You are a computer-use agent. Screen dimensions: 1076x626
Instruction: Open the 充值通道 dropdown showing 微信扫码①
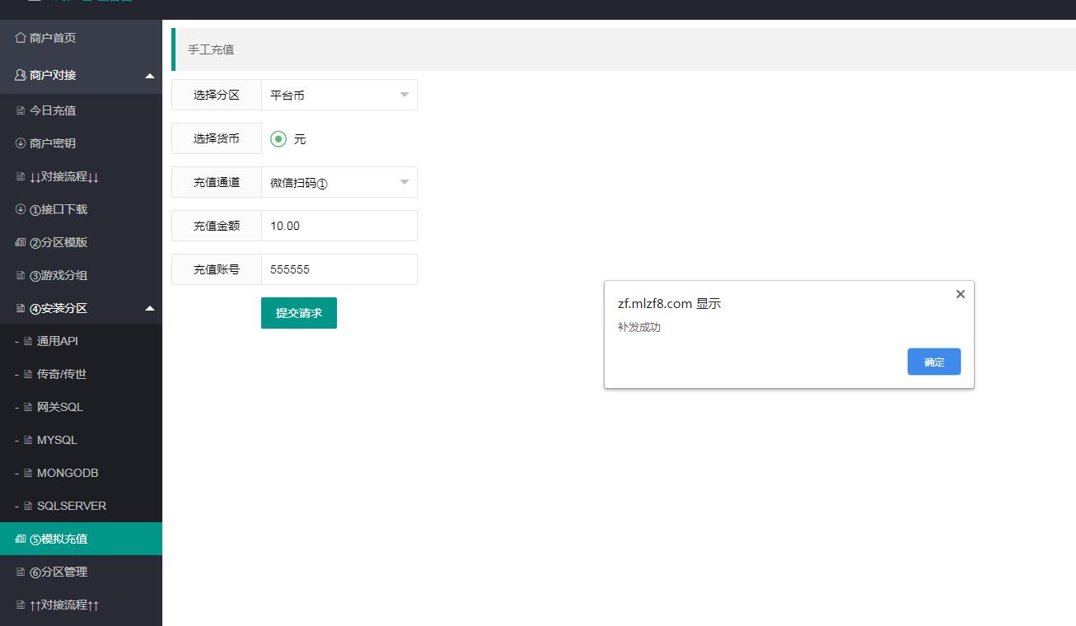pos(339,182)
